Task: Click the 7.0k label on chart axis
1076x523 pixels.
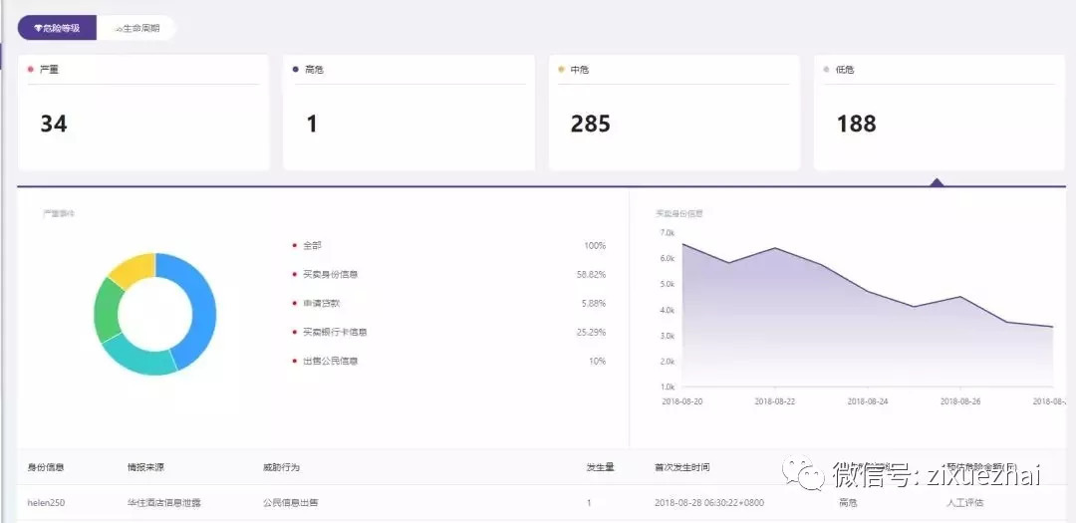Action: point(668,233)
